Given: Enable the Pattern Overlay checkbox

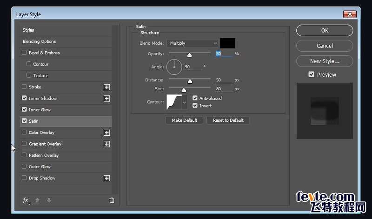Looking at the screenshot, I should click(x=24, y=155).
